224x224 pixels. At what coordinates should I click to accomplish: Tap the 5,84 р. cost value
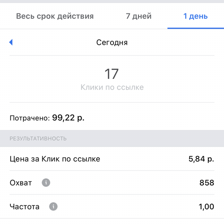[x=201, y=159]
